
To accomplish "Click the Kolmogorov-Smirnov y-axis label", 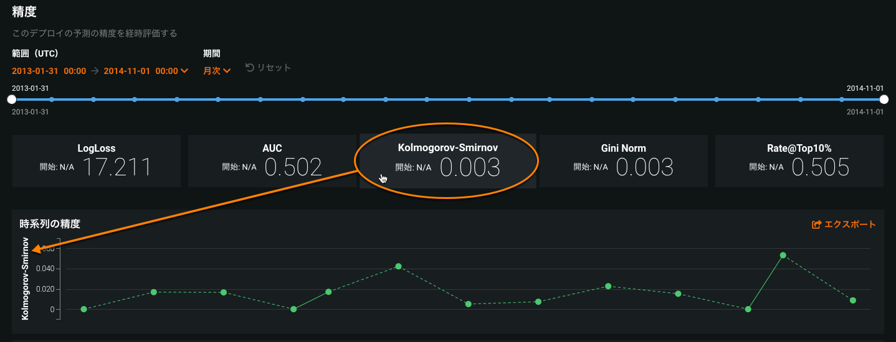I will pos(26,279).
